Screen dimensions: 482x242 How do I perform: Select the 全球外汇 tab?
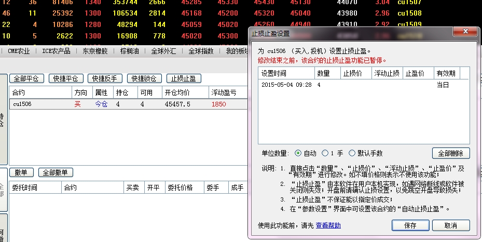tap(163, 51)
